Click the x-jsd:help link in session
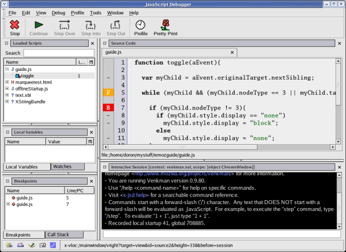Screen dimensions: 346x252 (136, 194)
